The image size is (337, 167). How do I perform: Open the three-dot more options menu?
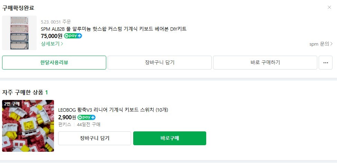tap(325, 63)
